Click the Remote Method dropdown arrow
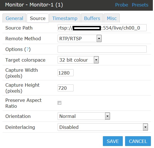This screenshot has height=148, width=154. pos(99,39)
